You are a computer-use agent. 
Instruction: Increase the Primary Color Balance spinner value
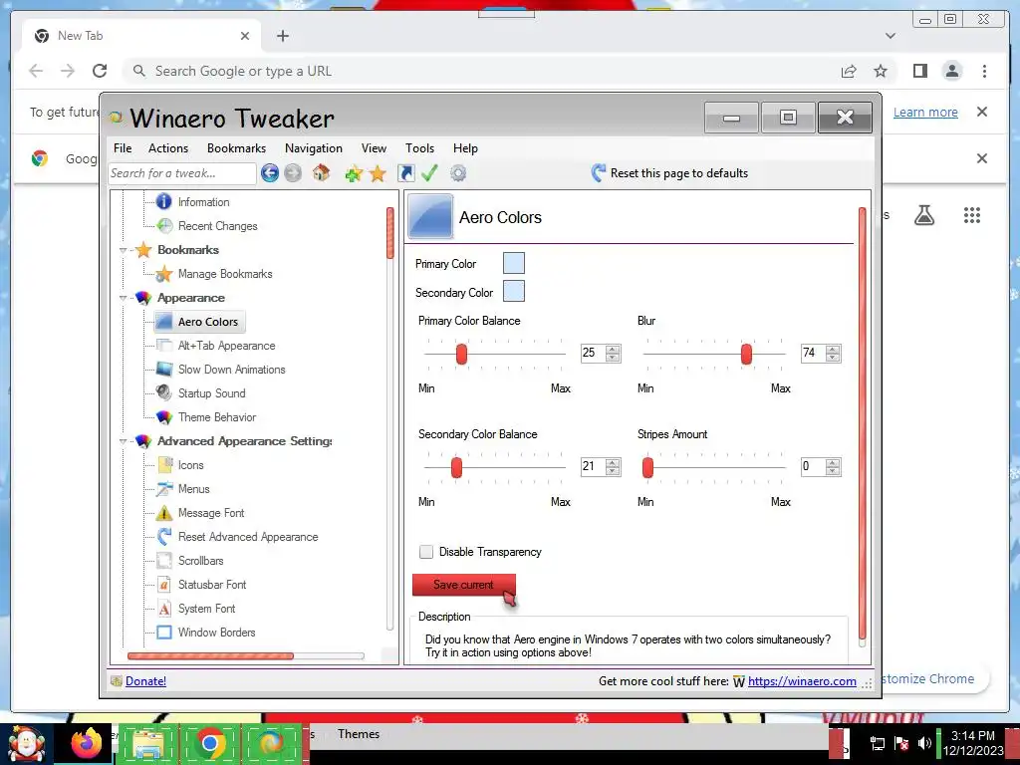pos(613,349)
